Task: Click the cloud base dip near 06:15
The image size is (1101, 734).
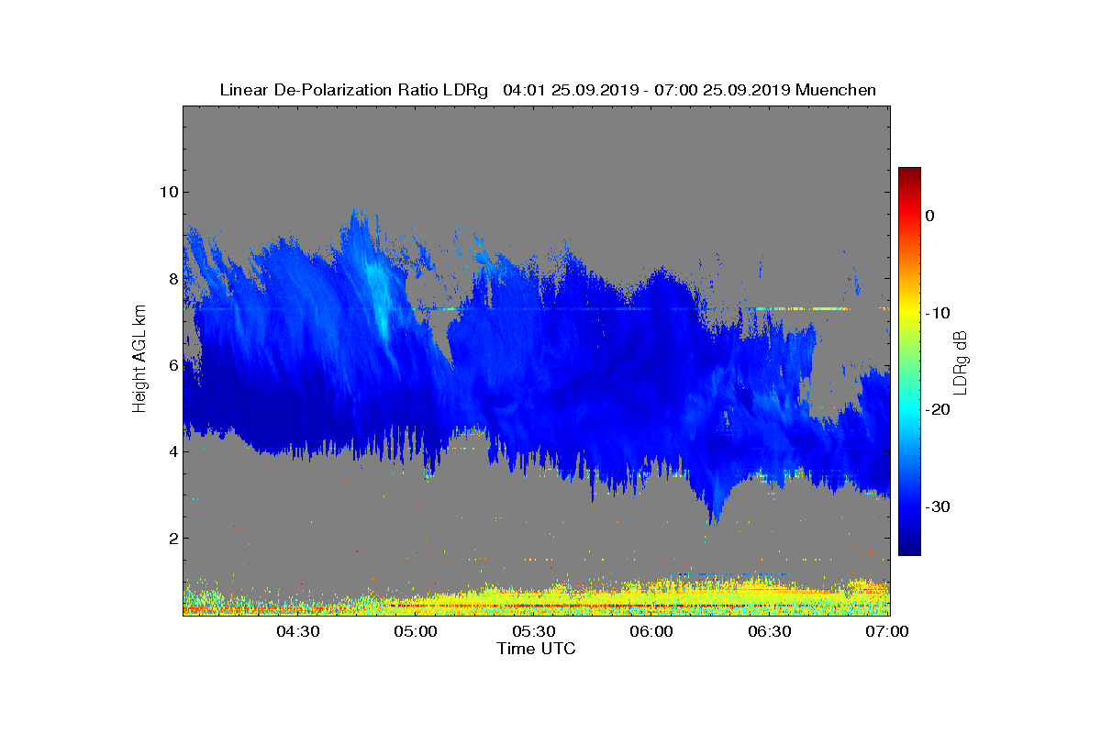Action: (715, 505)
